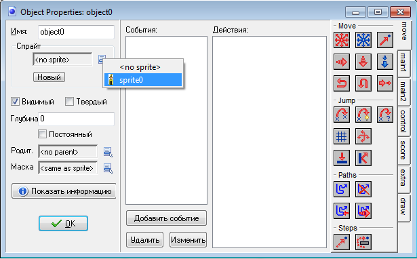Viewport: 417px width, 259px height.
Task: Close the Object Properties window
Action: click(x=400, y=12)
